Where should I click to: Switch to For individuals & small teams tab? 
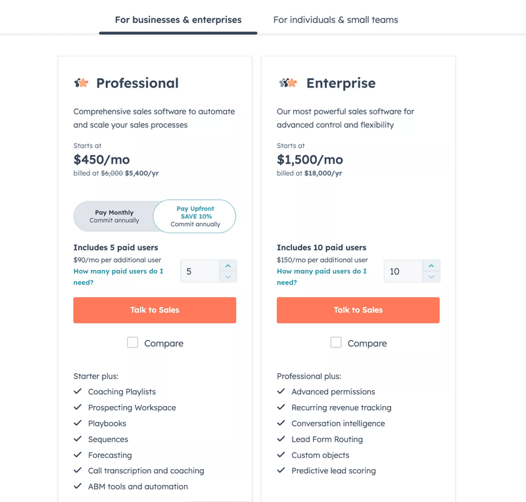335,20
